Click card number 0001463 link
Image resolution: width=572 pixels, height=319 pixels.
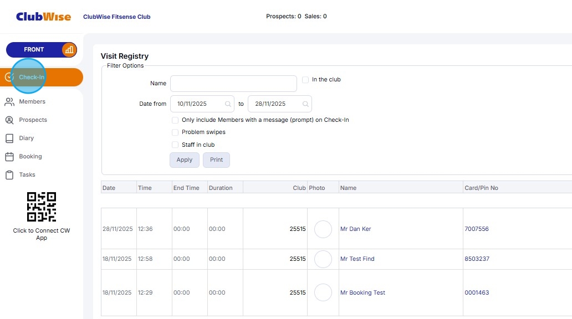pyautogui.click(x=477, y=292)
